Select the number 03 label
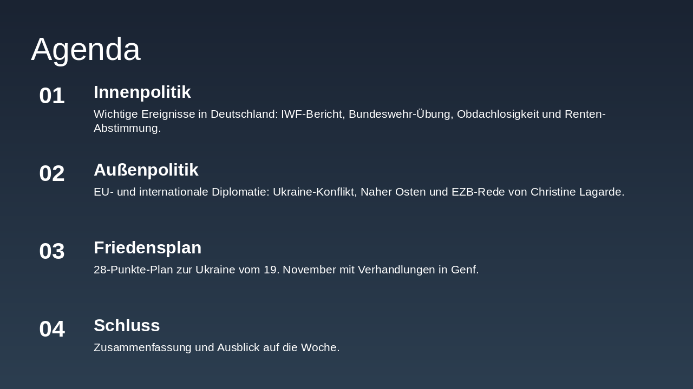Screen dimensions: 693x389 click(x=52, y=251)
